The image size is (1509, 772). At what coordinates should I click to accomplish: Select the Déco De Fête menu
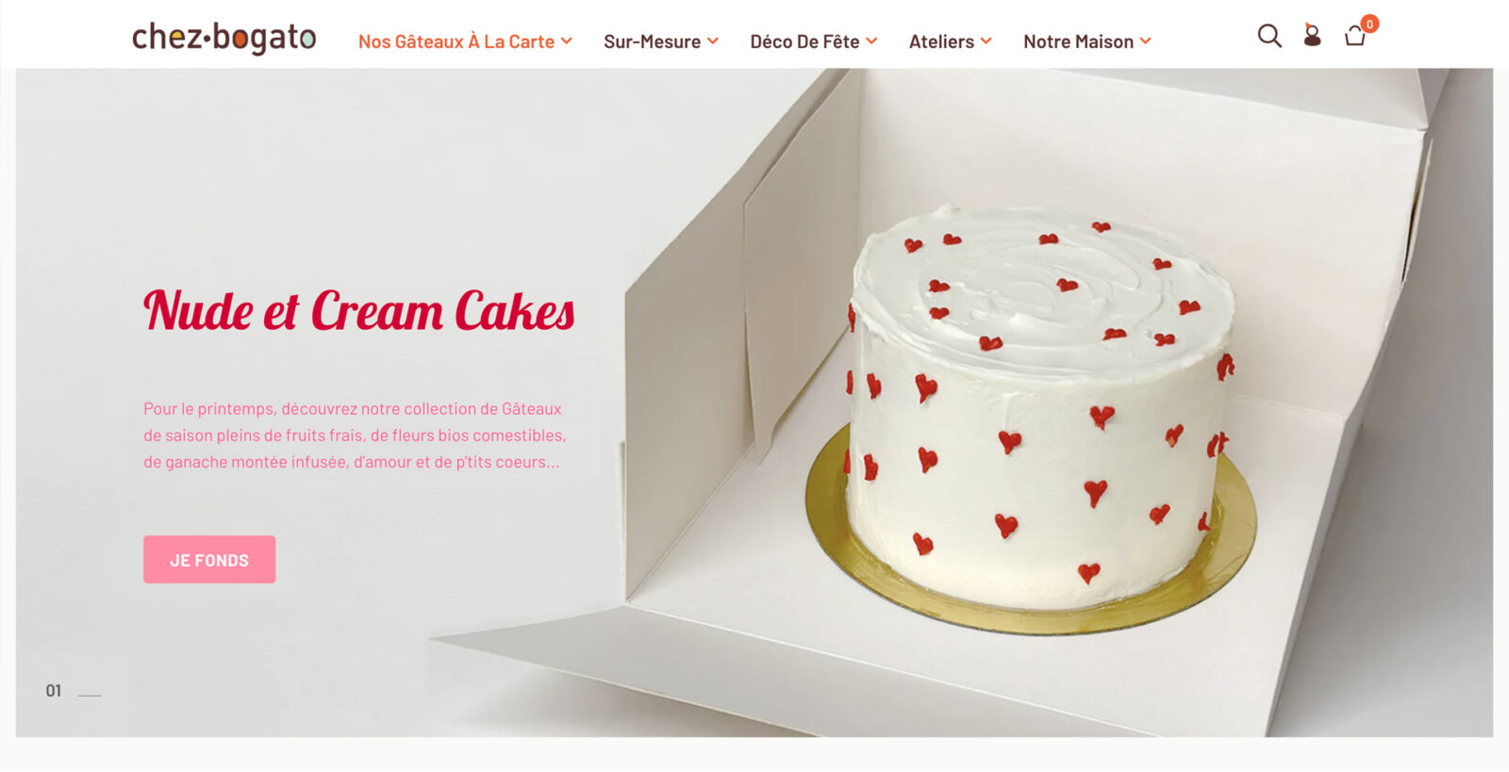pos(804,41)
